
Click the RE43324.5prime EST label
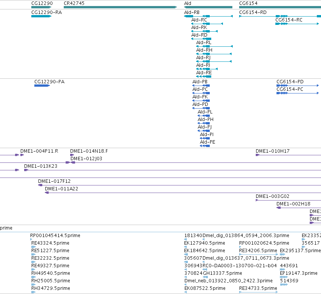51,243
